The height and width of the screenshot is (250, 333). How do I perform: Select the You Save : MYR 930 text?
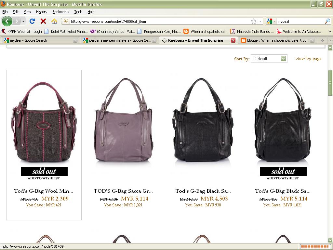(203, 205)
